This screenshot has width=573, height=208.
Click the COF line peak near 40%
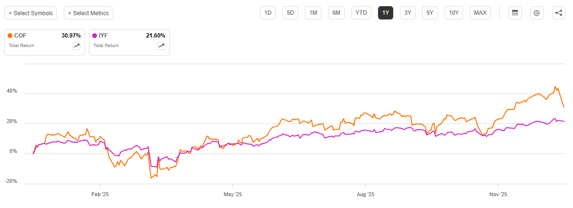click(555, 87)
